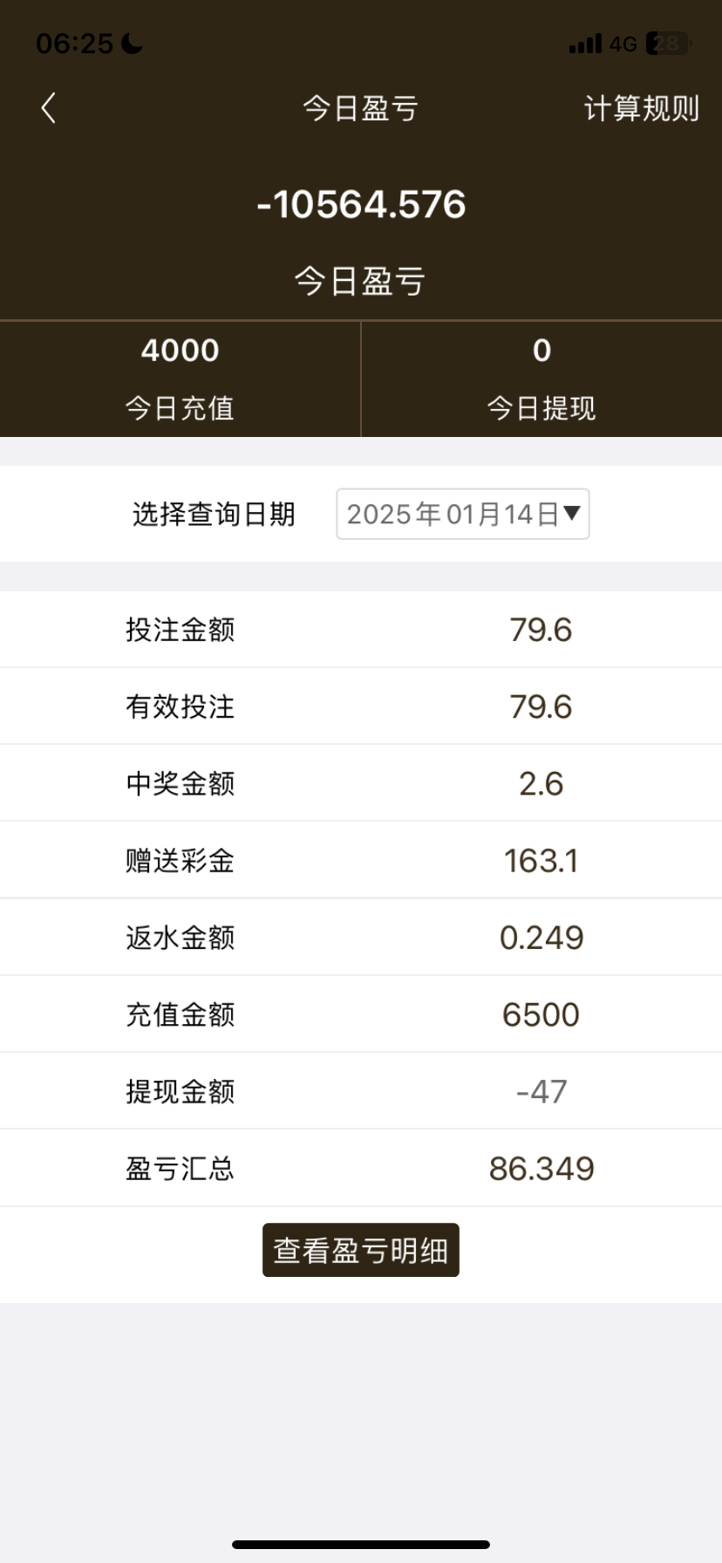Screen dimensions: 722x1563
Task: Open the 计算规则 rules link
Action: [x=641, y=108]
